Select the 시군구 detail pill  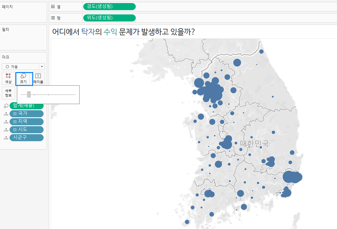click(x=26, y=138)
